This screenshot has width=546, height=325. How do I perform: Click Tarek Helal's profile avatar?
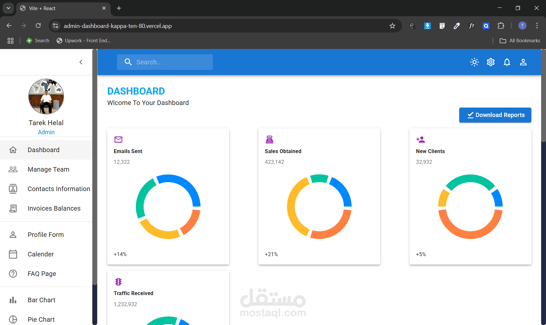[x=46, y=97]
